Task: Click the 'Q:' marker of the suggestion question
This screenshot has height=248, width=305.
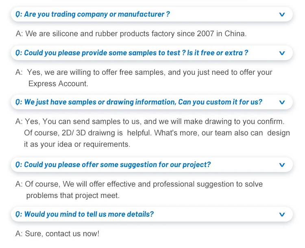Action: (x=19, y=165)
